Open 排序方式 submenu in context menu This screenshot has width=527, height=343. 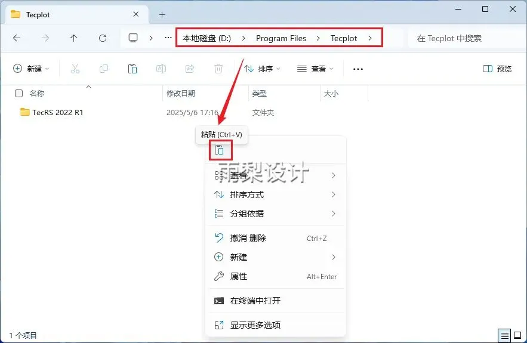pyautogui.click(x=276, y=194)
